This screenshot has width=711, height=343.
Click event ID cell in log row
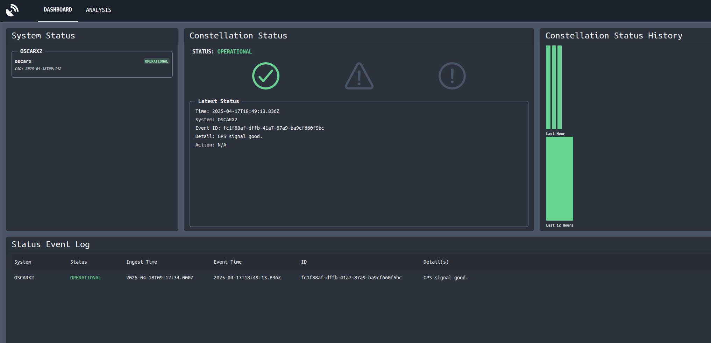coord(351,278)
